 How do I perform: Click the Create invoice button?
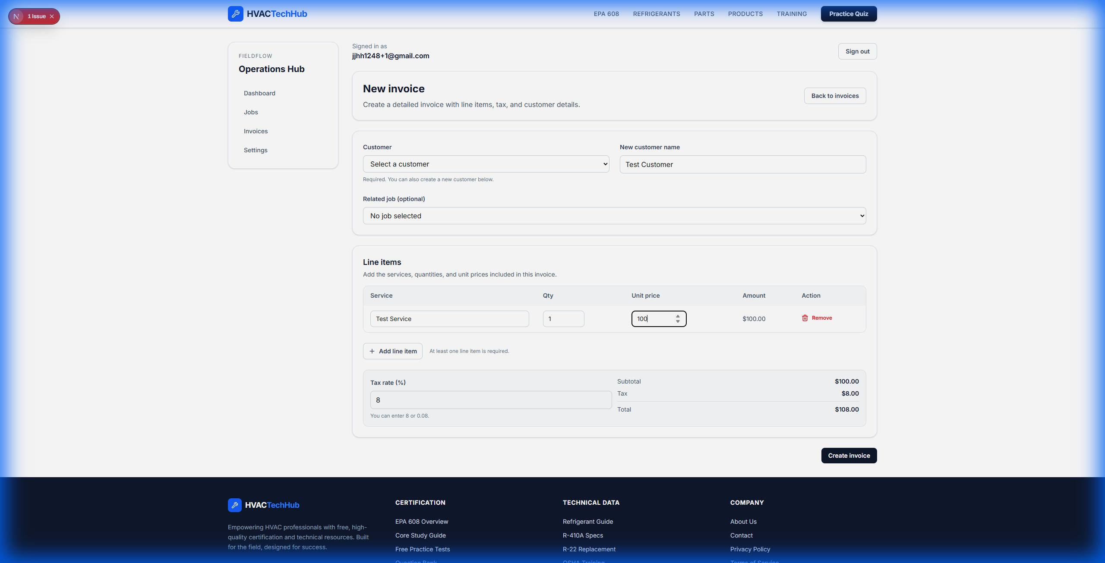[849, 455]
